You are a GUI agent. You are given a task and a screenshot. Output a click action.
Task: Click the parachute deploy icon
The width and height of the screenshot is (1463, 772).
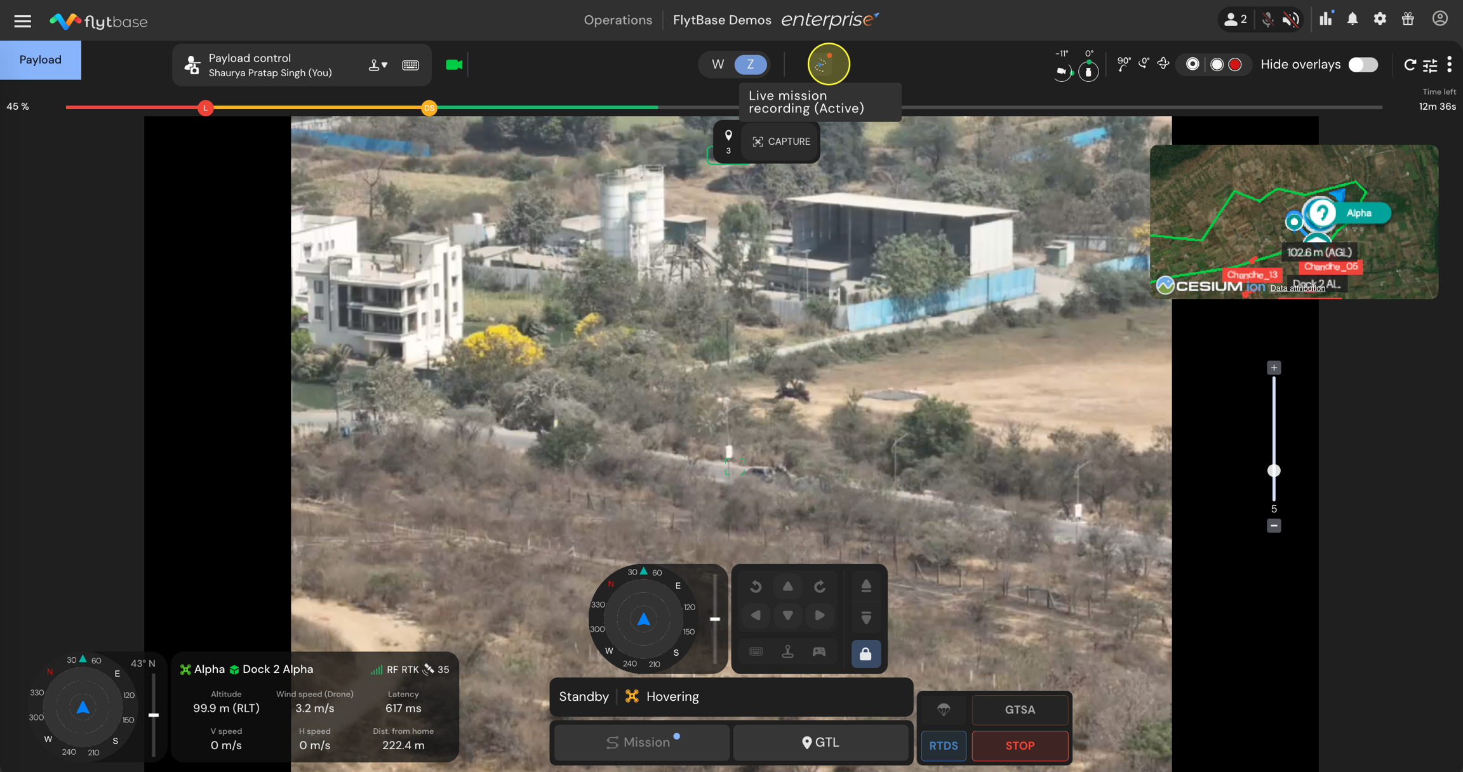tap(944, 710)
